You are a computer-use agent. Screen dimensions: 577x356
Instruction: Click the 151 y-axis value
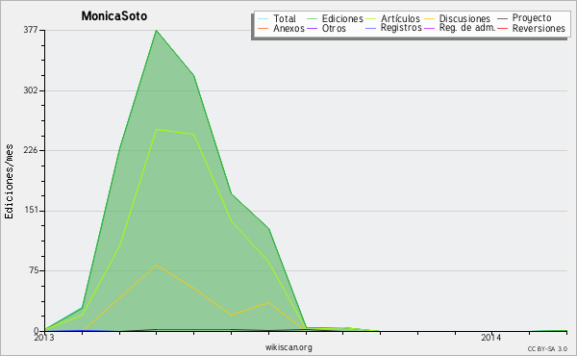(31, 210)
